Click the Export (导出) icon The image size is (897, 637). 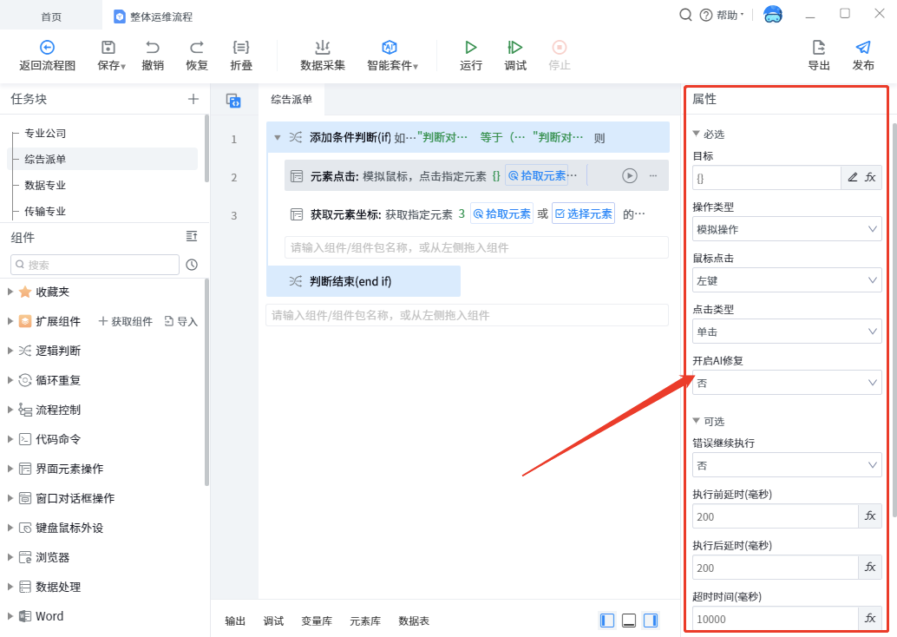pyautogui.click(x=818, y=48)
